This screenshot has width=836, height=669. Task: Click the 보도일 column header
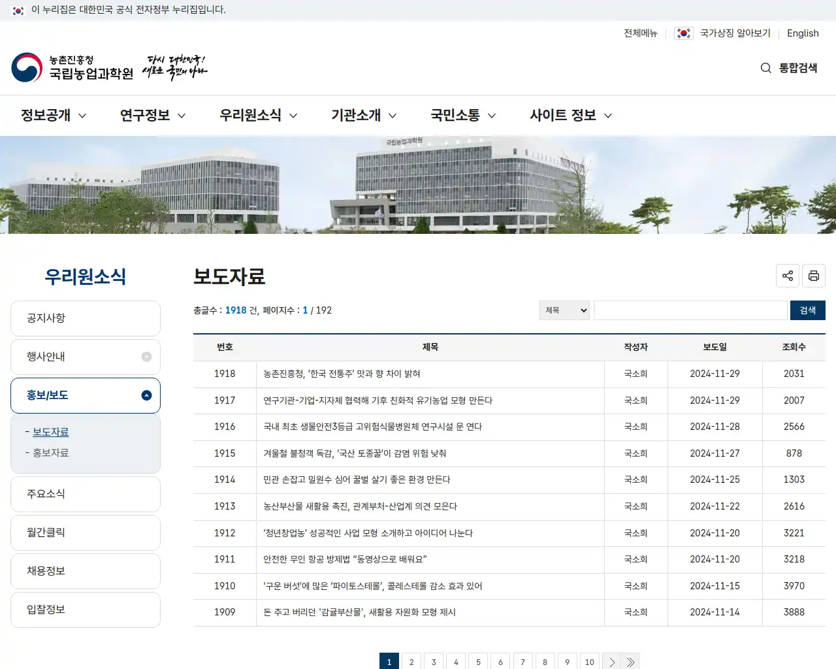tap(715, 347)
